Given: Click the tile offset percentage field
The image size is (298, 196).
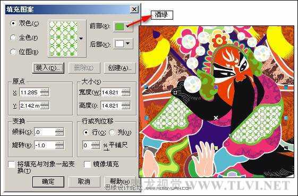Looking at the screenshot, I should pos(87,145).
